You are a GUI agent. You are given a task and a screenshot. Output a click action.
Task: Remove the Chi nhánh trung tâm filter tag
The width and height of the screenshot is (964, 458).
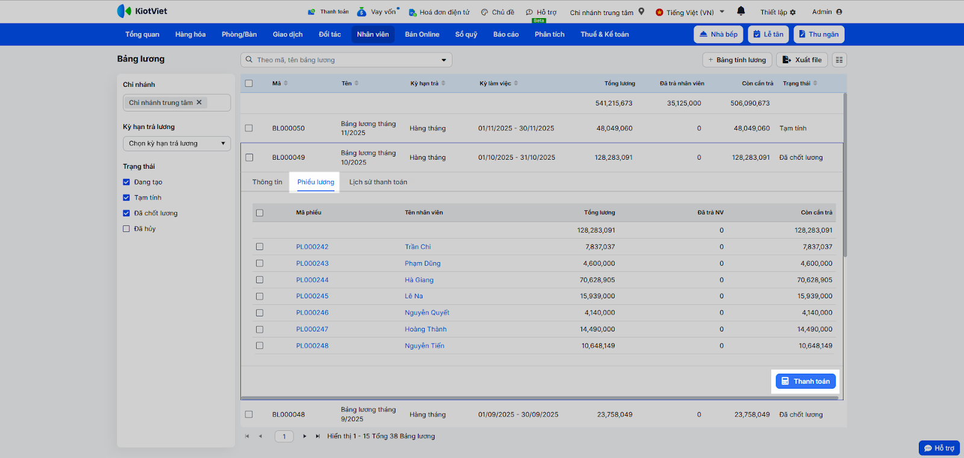(x=199, y=102)
